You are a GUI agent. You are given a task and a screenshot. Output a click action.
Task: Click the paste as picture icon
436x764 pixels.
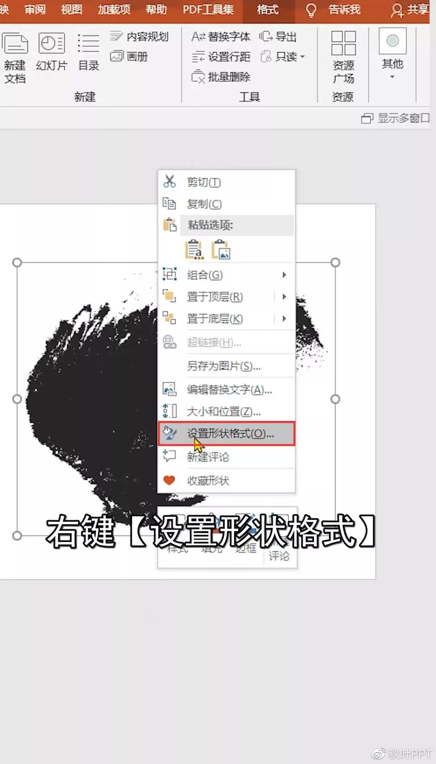(x=221, y=249)
